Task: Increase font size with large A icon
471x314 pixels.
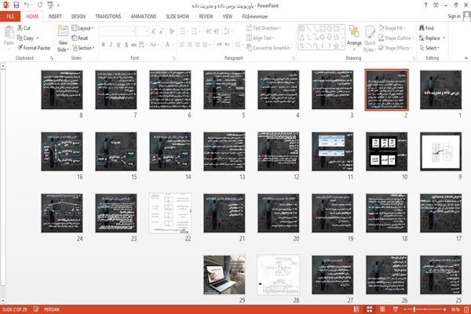Action: pos(154,31)
